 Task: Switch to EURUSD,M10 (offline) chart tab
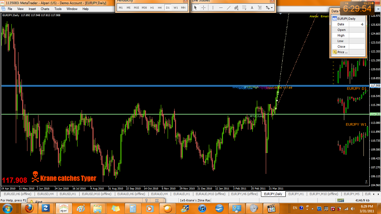point(96,194)
